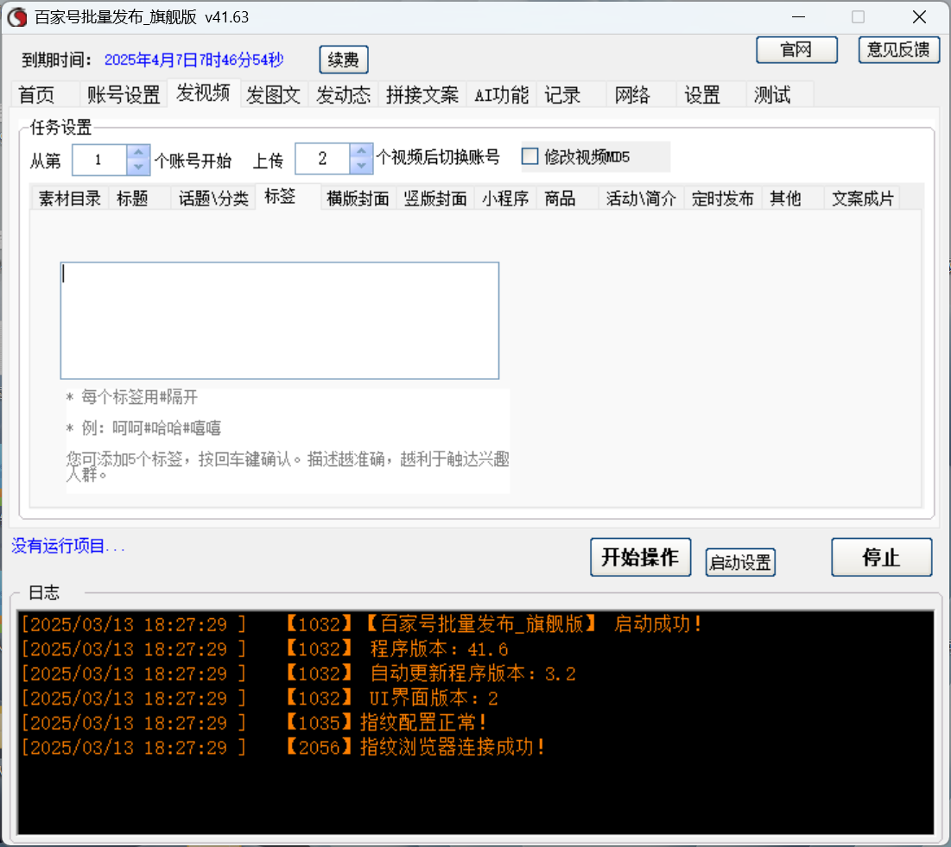
Task: Increase the upload video count
Action: click(361, 151)
